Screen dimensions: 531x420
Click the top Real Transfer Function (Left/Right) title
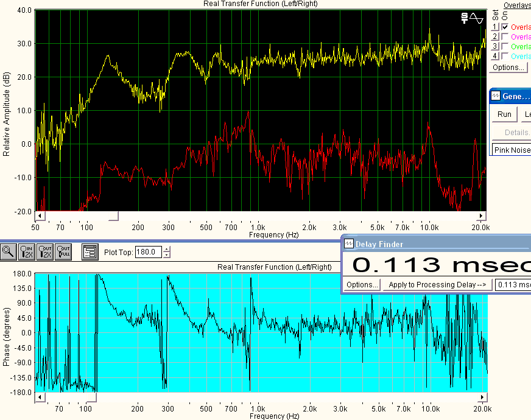click(261, 4)
